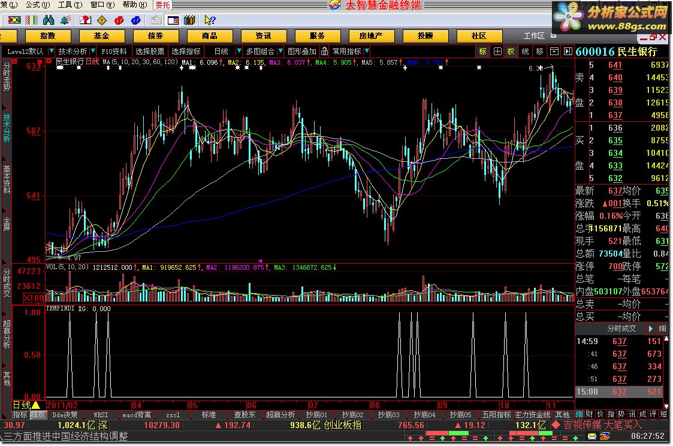The width and height of the screenshot is (673, 446).
Task: Click the red question mark chart icon
Action: [x=85, y=20]
